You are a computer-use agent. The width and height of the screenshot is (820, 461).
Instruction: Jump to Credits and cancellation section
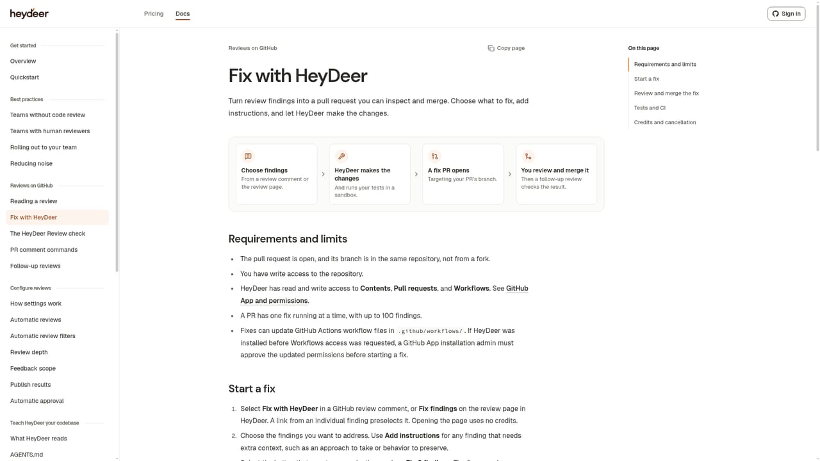pyautogui.click(x=665, y=122)
